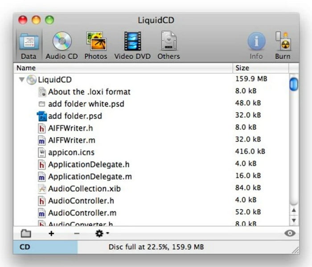Collapse the LiquidCD disc tree

tap(22, 80)
